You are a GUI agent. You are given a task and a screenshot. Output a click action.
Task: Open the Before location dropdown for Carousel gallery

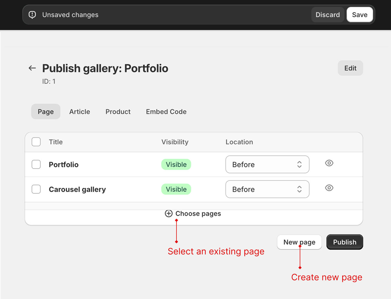tap(267, 189)
